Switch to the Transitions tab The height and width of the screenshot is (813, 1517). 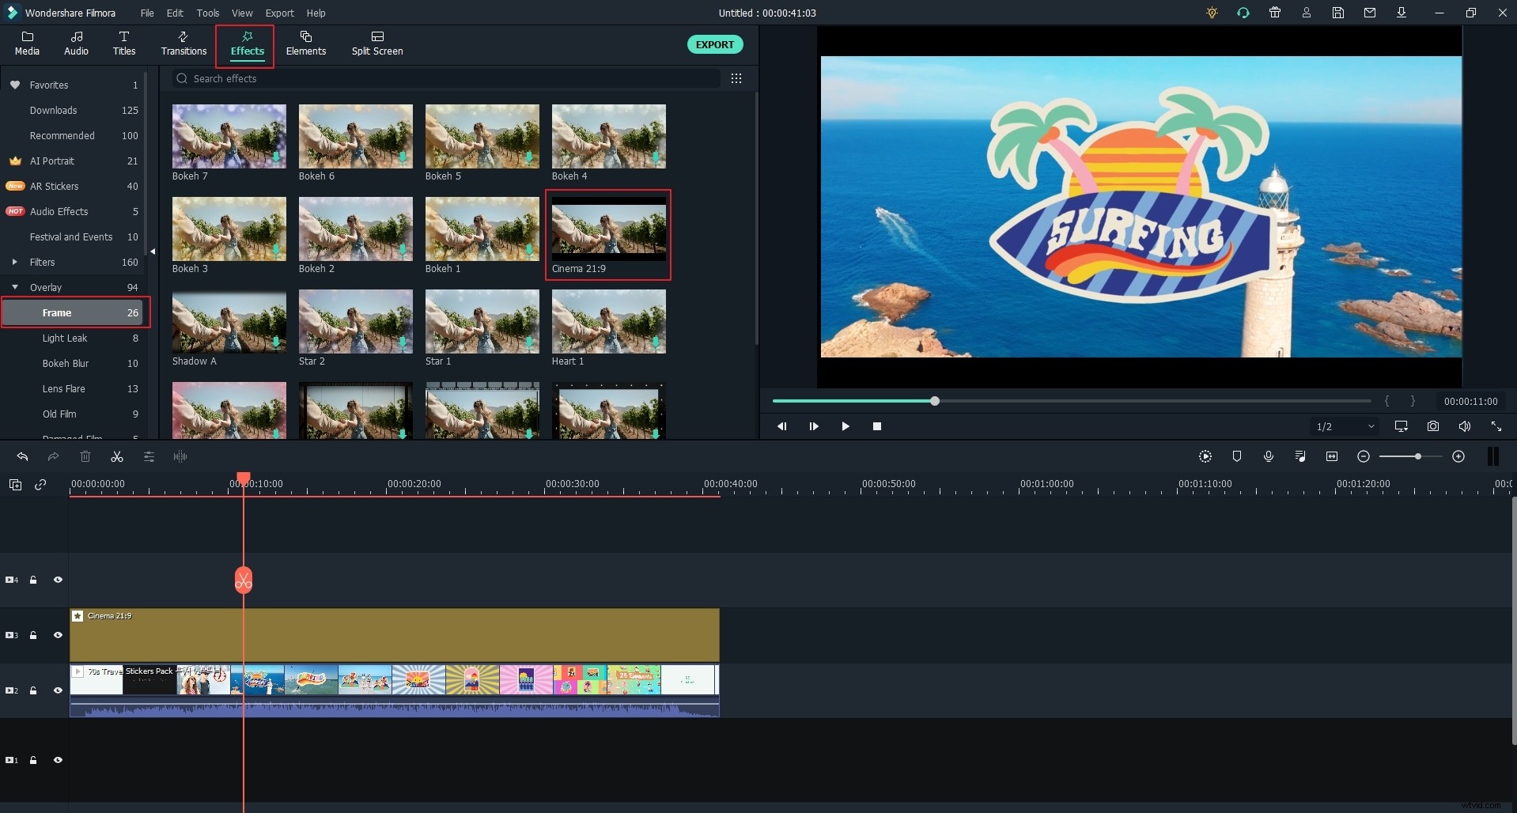click(183, 43)
